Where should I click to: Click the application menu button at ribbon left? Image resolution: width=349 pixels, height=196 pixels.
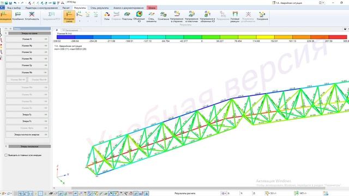point(2,8)
